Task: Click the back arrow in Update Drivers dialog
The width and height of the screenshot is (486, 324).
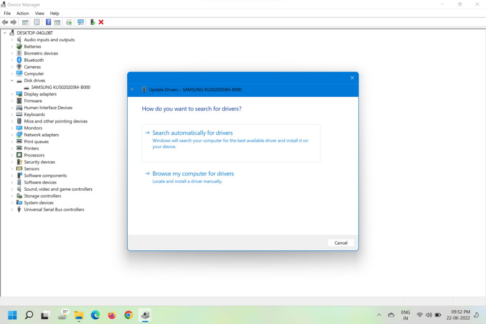Action: pyautogui.click(x=133, y=89)
